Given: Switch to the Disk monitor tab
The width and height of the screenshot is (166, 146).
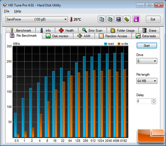Looking at the screenshot, I should click(x=57, y=36).
